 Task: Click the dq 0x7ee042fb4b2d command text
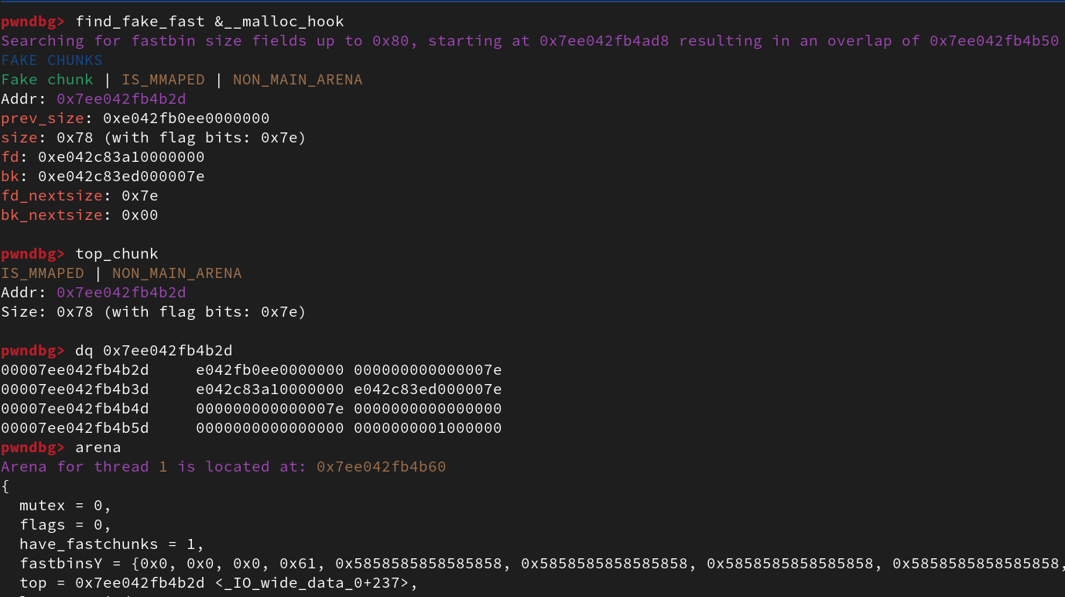(x=153, y=351)
